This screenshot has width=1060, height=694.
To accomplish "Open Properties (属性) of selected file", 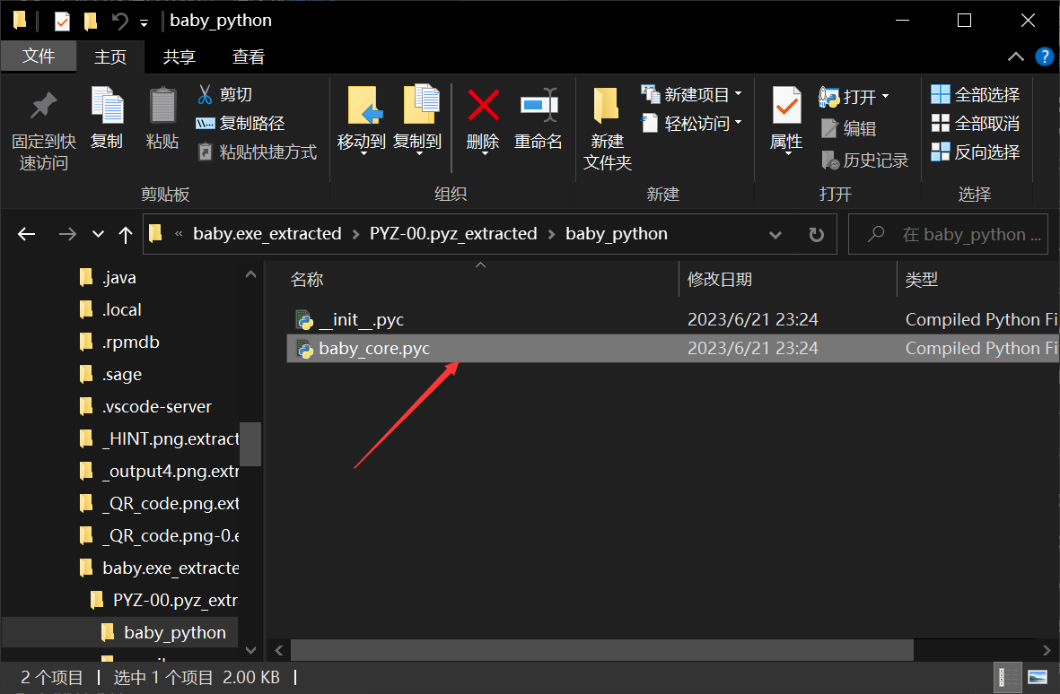I will coord(786,120).
